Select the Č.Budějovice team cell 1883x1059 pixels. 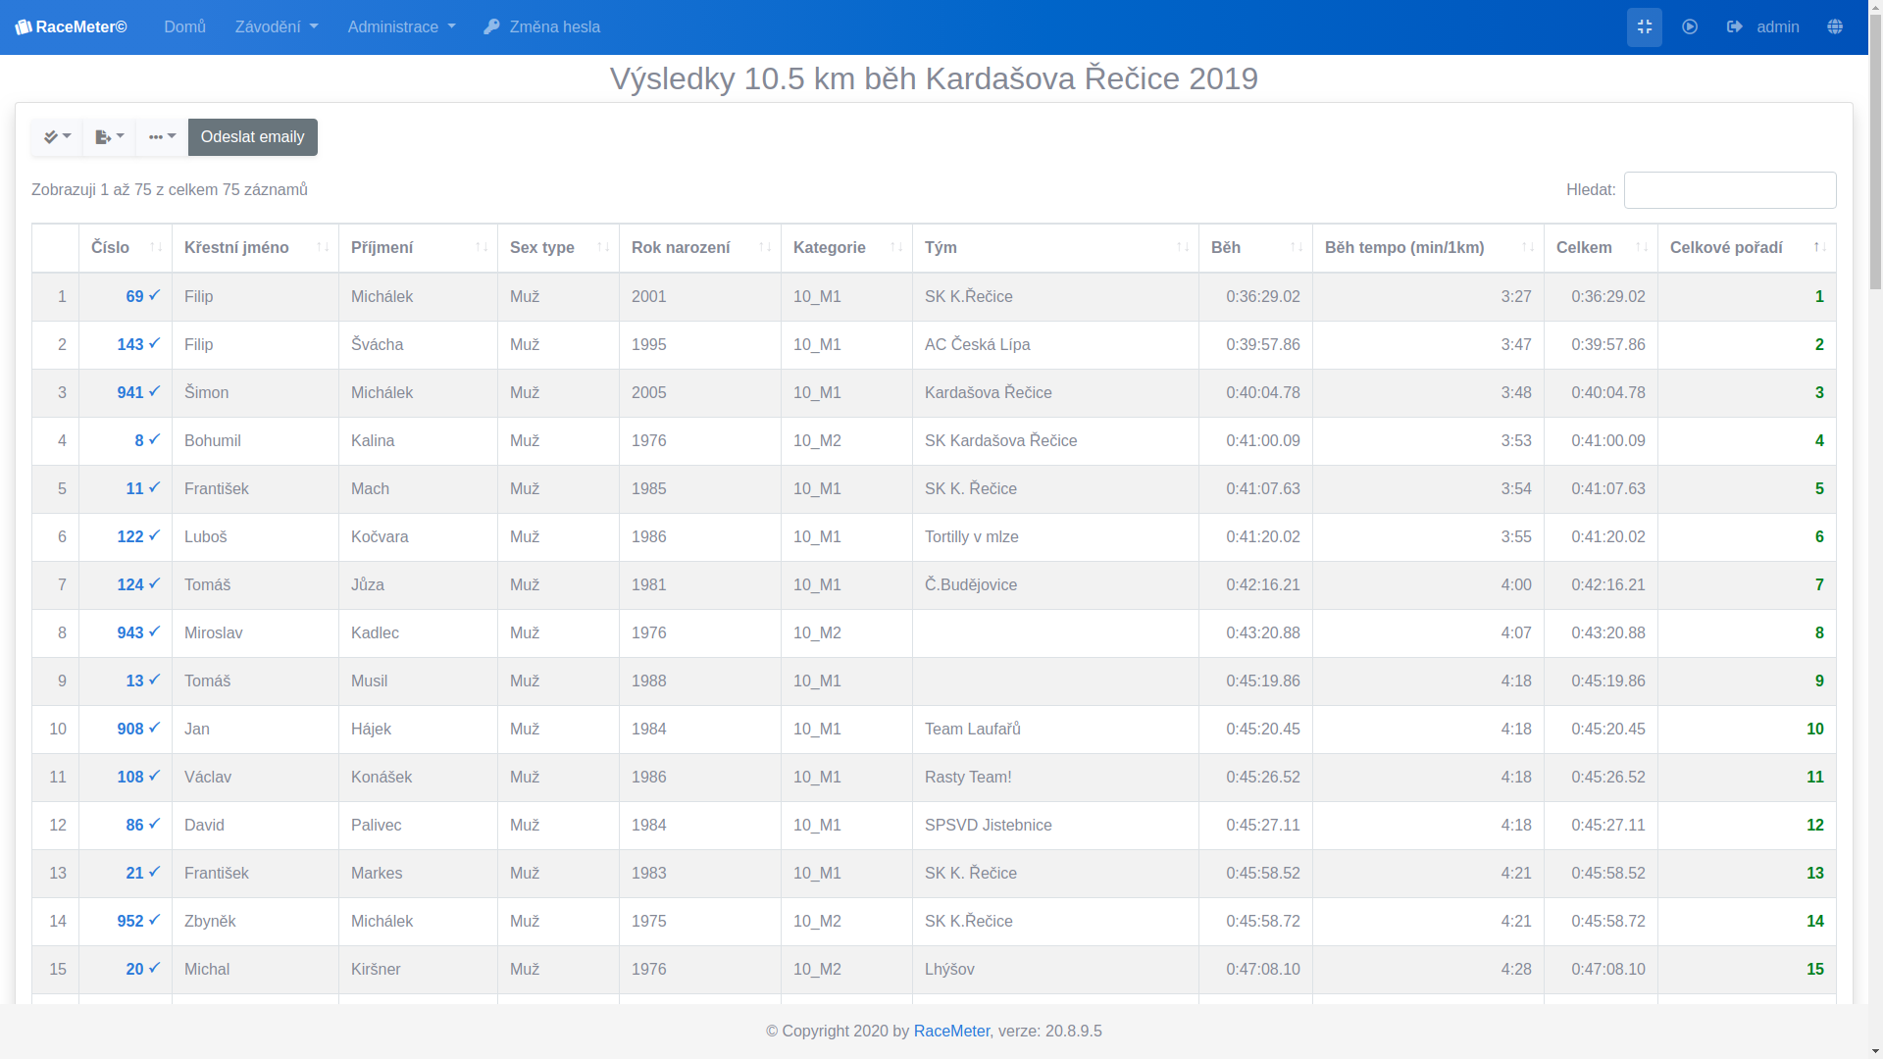[x=1055, y=585]
